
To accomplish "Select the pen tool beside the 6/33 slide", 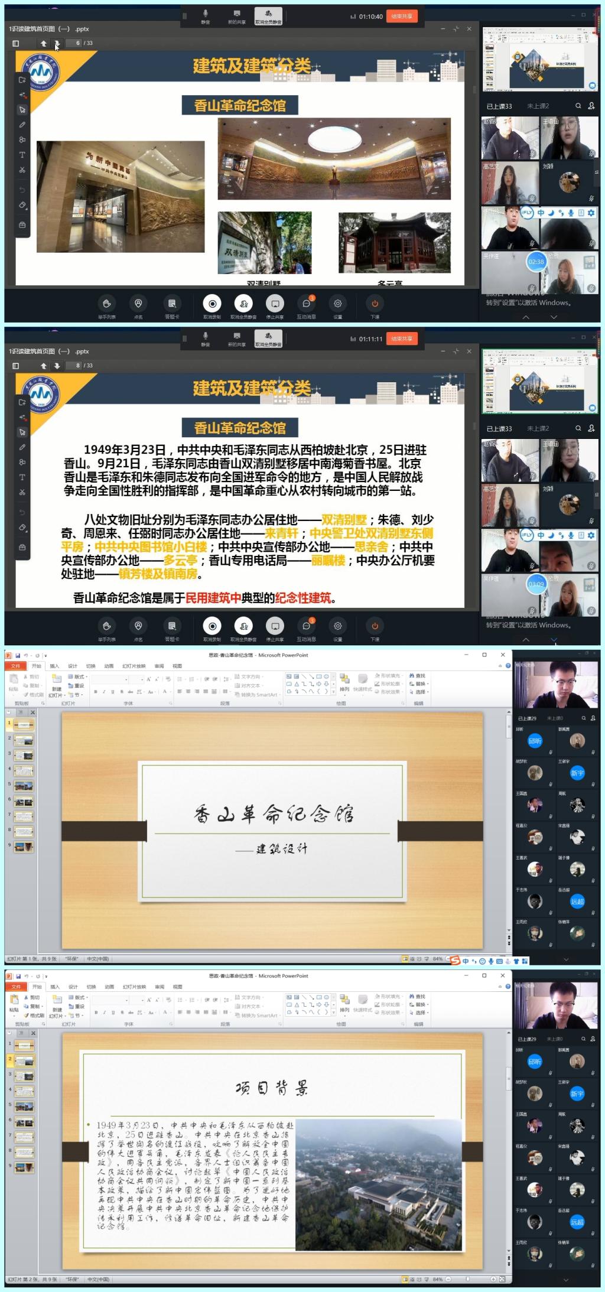I will point(22,125).
